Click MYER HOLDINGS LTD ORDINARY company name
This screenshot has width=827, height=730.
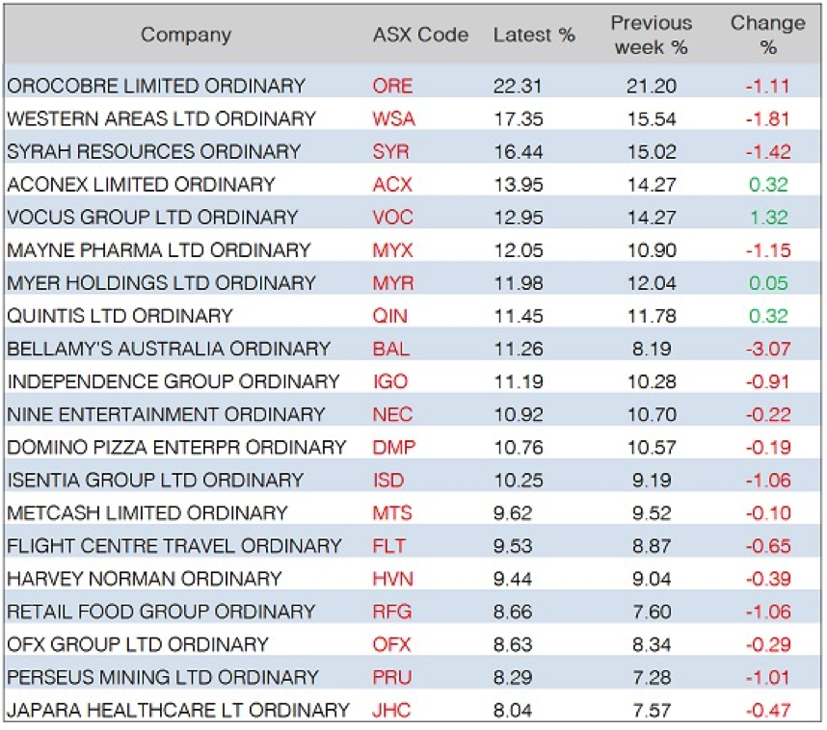coord(161,283)
